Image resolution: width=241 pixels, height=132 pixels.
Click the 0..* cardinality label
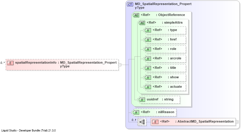(2, 63)
